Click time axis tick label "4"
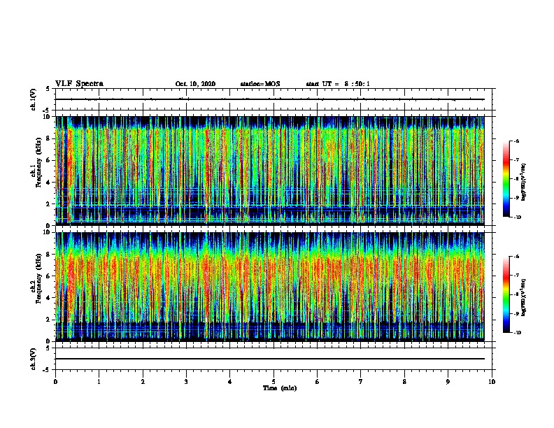 click(230, 382)
